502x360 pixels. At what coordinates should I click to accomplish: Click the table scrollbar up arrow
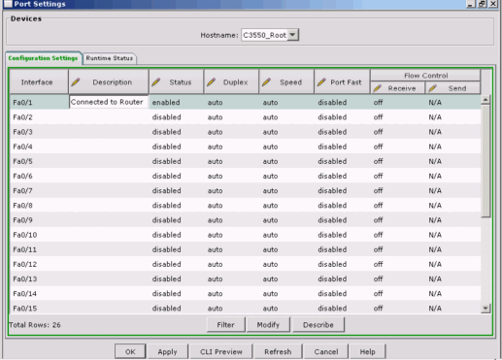click(485, 100)
